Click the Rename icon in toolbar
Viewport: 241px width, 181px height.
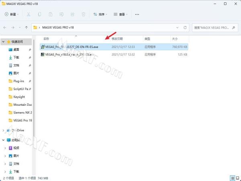(61, 14)
